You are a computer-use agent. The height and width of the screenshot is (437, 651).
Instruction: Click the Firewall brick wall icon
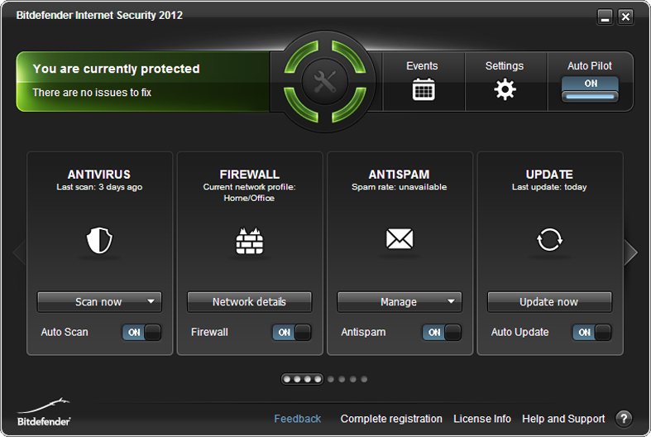[249, 241]
